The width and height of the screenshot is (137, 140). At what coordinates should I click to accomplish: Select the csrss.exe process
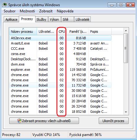pos(60,54)
